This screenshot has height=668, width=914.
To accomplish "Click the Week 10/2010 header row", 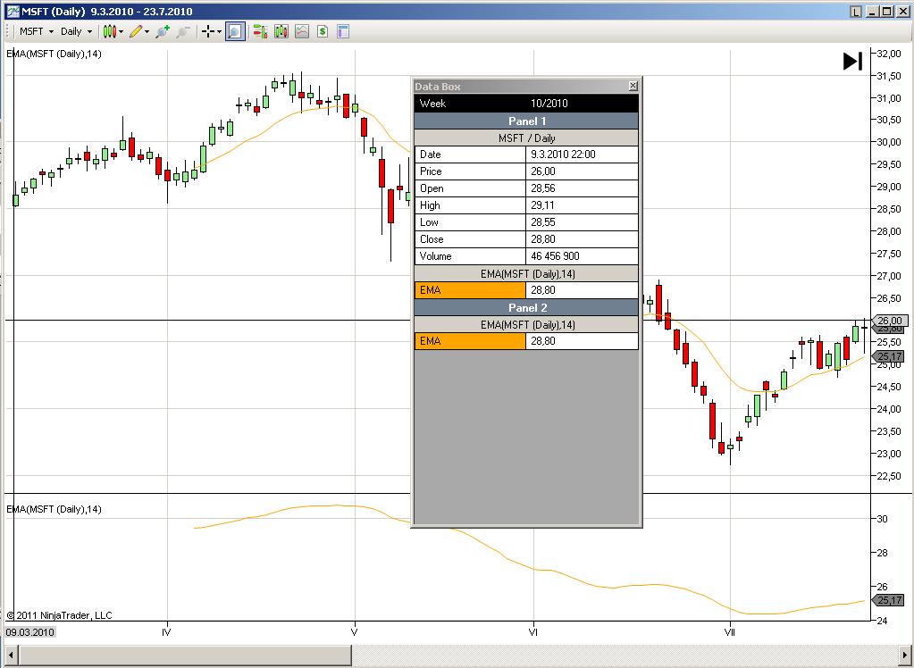I will 526,104.
